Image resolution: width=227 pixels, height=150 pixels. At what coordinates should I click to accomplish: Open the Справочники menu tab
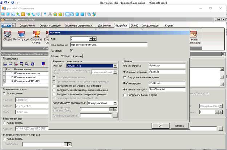[x=27, y=25]
